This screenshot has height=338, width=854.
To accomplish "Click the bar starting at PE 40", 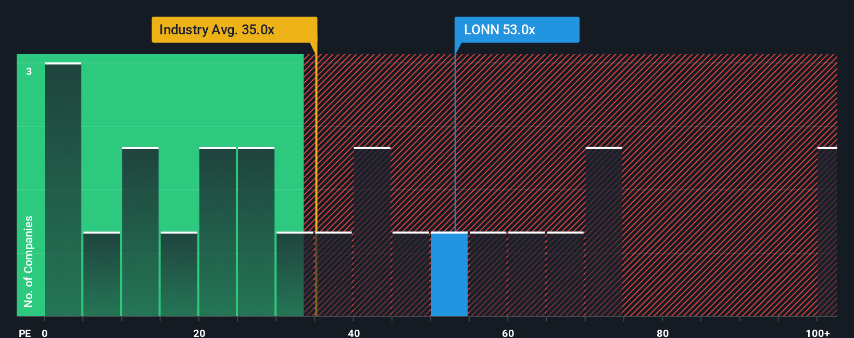I will click(372, 232).
